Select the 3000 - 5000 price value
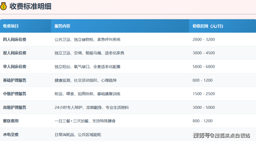 203,108
